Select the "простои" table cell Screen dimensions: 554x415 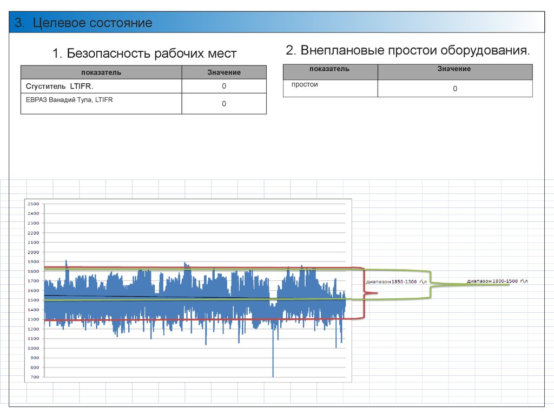point(305,84)
